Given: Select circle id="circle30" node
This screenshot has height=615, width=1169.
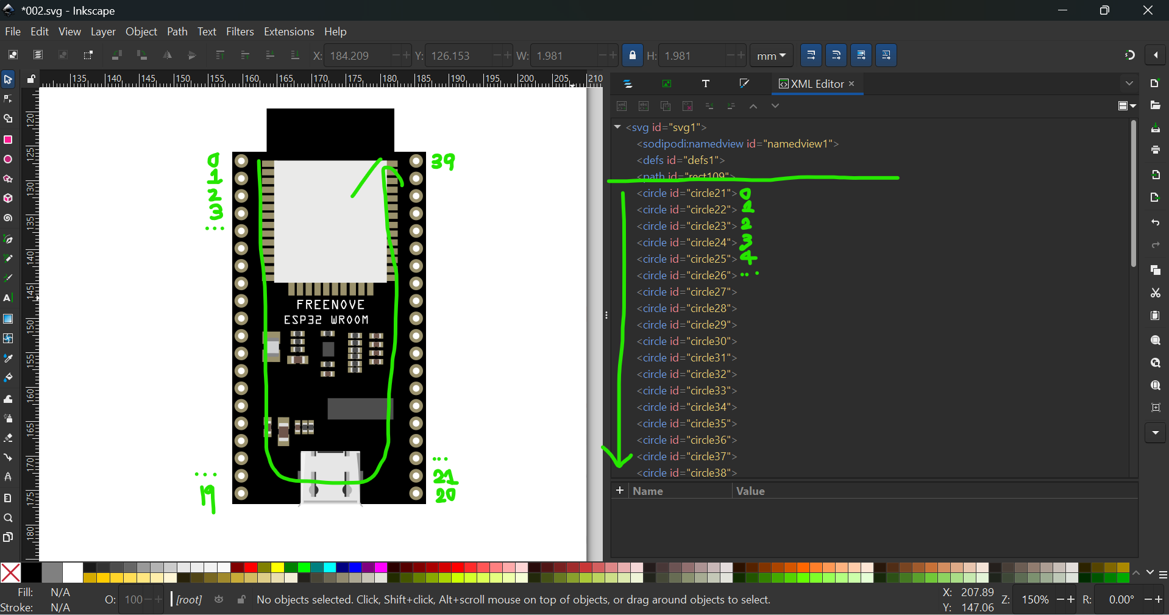Looking at the screenshot, I should click(x=687, y=341).
